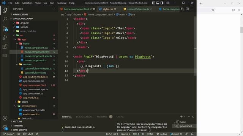Switch to the Output panel tab
This screenshot has height=136, width=243.
click(120, 117)
